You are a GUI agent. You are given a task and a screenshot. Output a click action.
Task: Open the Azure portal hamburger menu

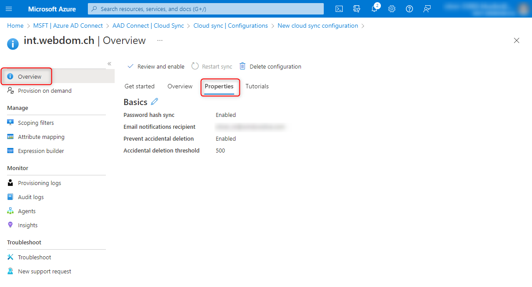[x=9, y=9]
